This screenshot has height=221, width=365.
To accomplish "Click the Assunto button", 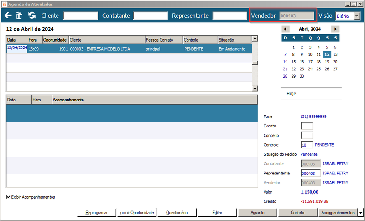I will [x=257, y=213].
